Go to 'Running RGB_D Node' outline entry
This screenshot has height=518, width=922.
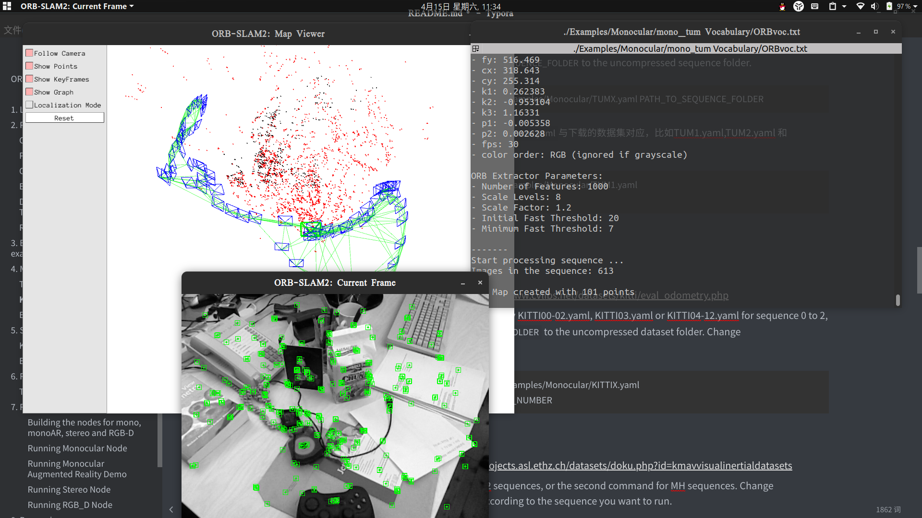tap(70, 505)
